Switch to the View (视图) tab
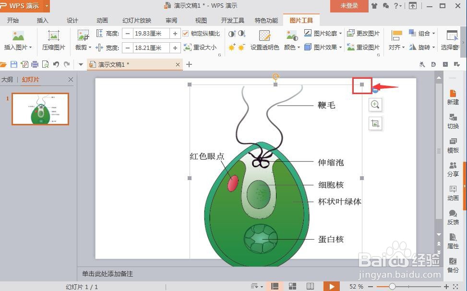The width and height of the screenshot is (467, 291). pyautogui.click(x=201, y=20)
